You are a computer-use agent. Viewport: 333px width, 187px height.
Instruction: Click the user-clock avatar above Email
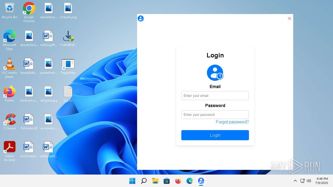tap(215, 73)
